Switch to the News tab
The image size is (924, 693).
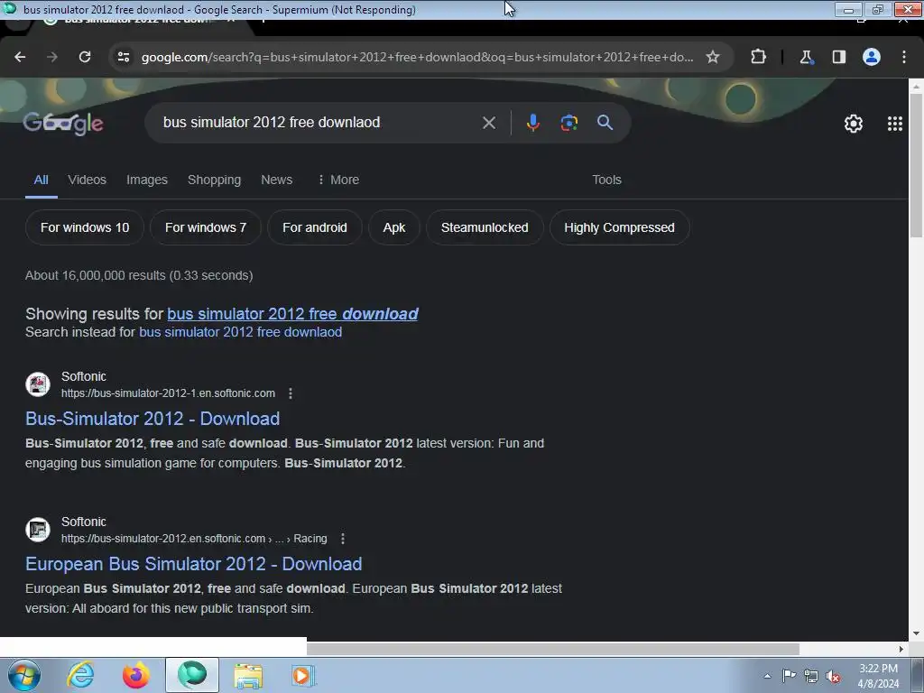276,180
